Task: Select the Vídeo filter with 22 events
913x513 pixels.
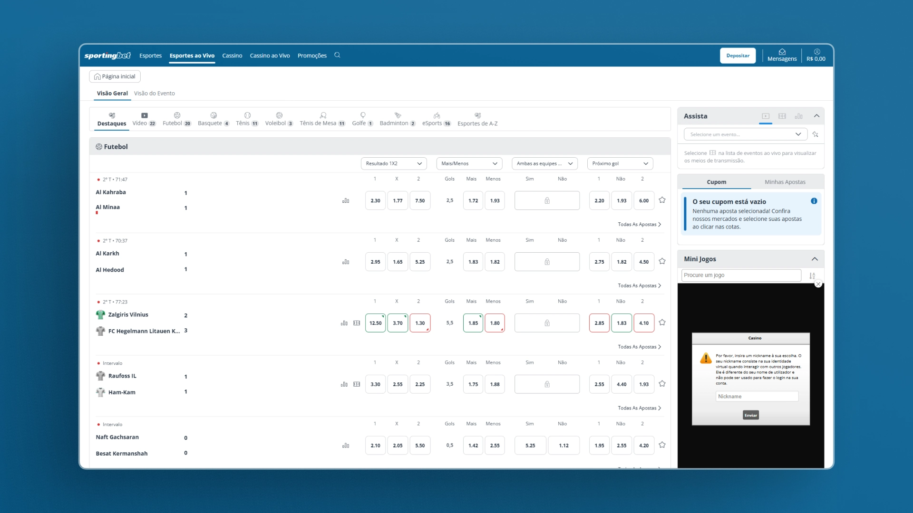Action: tap(144, 119)
